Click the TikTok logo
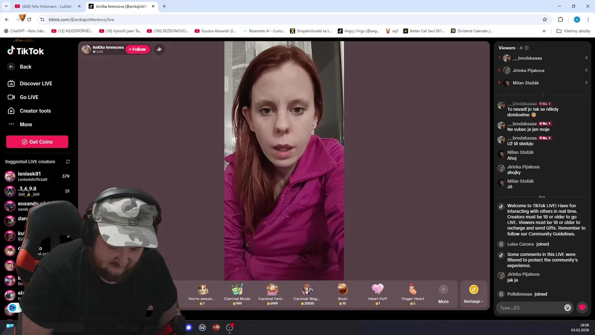The height and width of the screenshot is (335, 595). pos(26,51)
